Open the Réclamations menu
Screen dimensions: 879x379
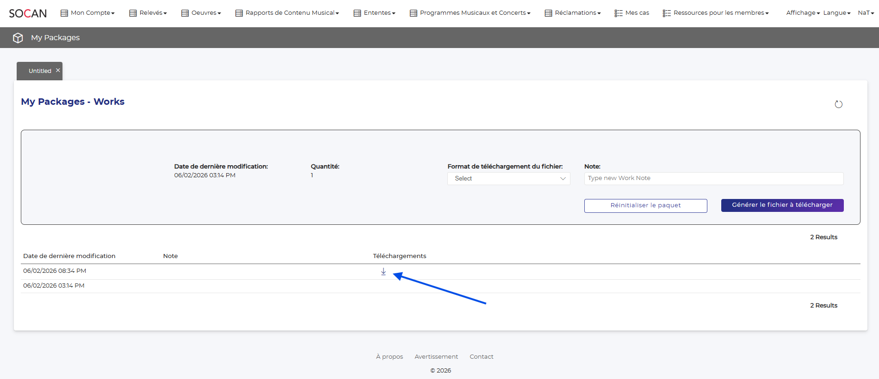pyautogui.click(x=573, y=13)
